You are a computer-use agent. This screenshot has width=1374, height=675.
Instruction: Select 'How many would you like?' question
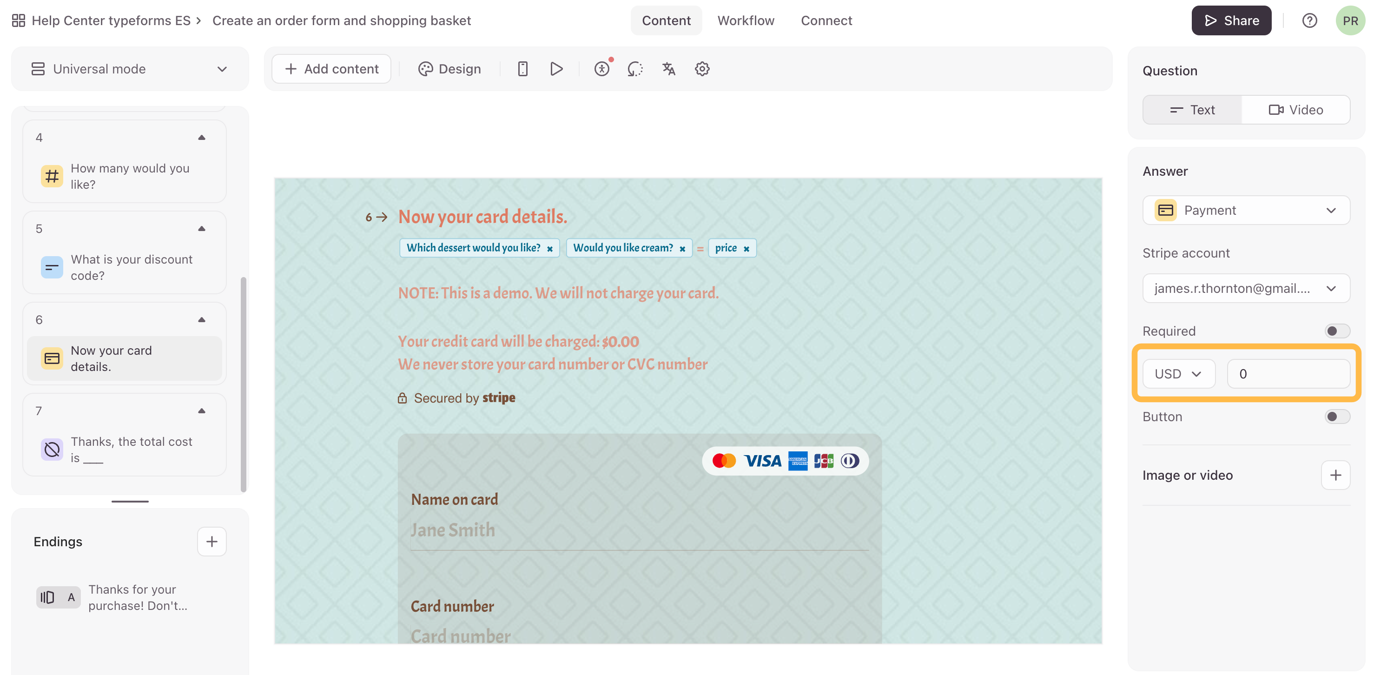[124, 176]
